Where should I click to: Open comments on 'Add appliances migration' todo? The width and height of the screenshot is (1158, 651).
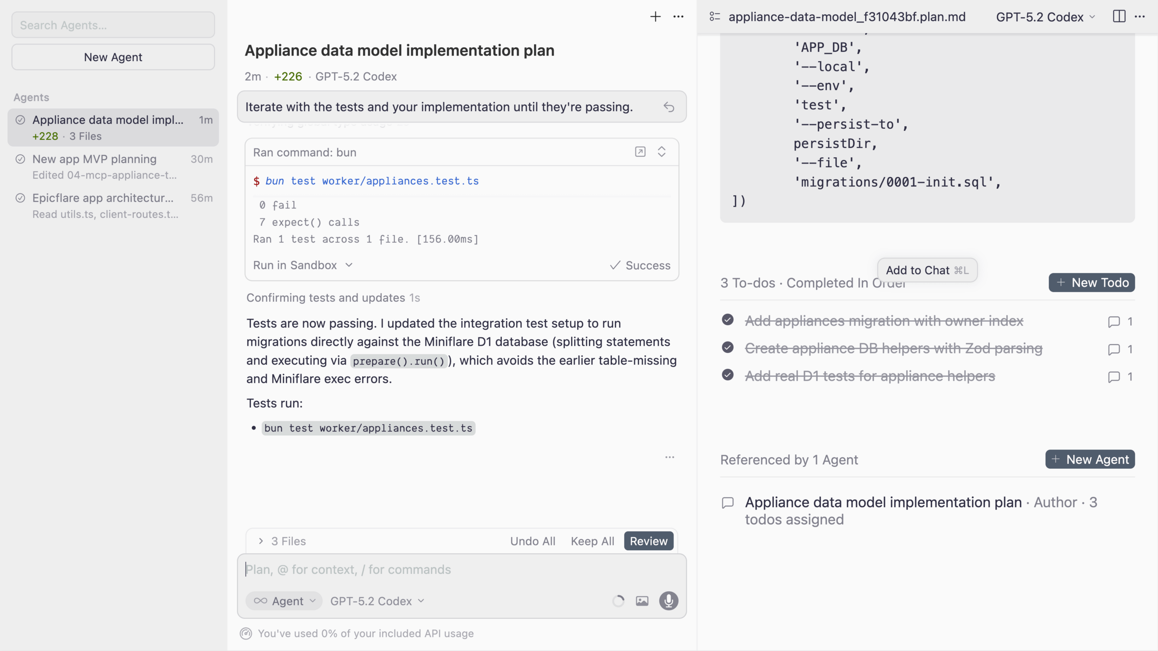coord(1114,322)
